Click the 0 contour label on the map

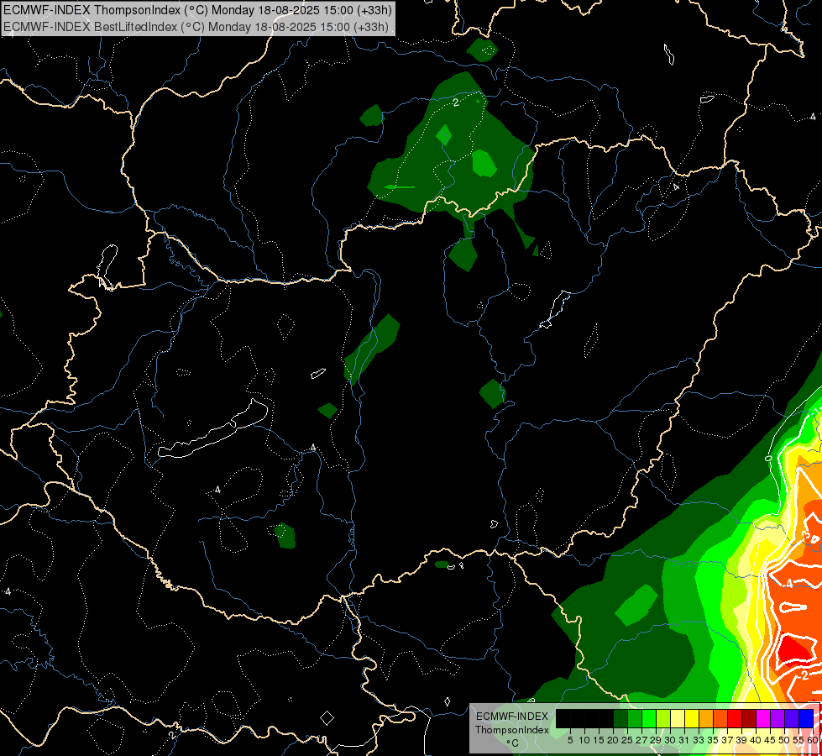point(768,458)
